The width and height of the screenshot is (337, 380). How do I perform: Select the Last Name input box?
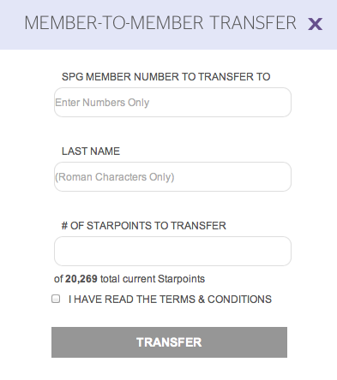[172, 176]
